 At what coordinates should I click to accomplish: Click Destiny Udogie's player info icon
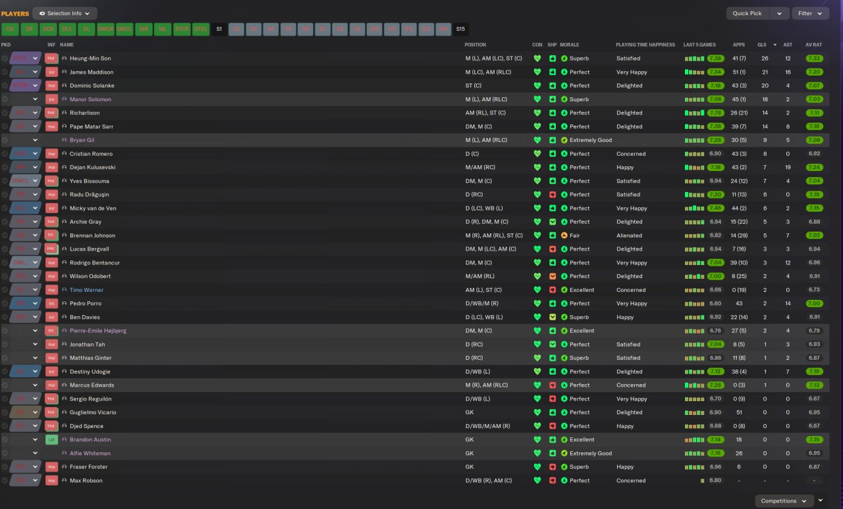click(65, 372)
